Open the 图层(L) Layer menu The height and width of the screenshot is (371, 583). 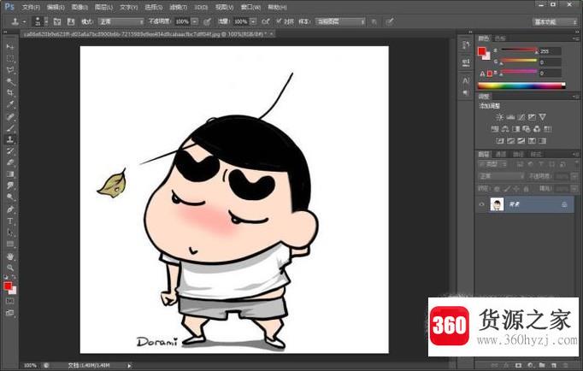click(x=103, y=7)
